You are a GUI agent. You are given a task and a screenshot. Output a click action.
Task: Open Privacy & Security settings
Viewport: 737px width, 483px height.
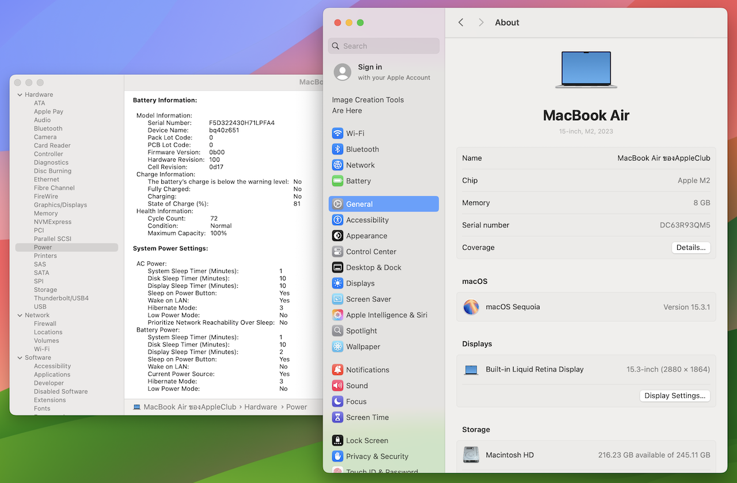383,457
